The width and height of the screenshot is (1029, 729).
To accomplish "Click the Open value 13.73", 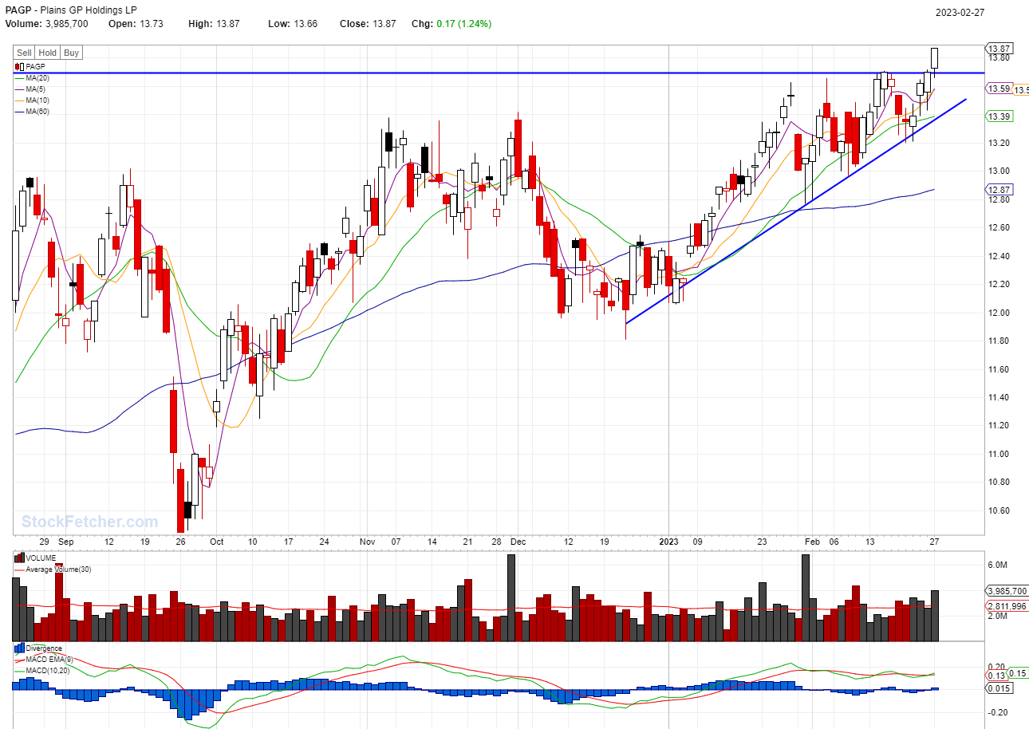I will click(x=150, y=24).
